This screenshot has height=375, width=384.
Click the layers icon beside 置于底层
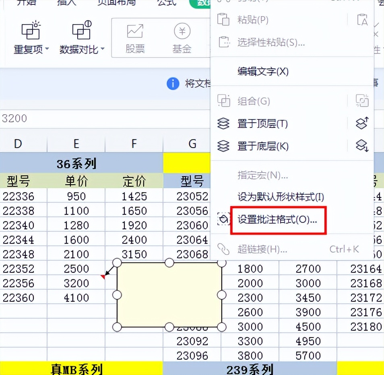223,146
